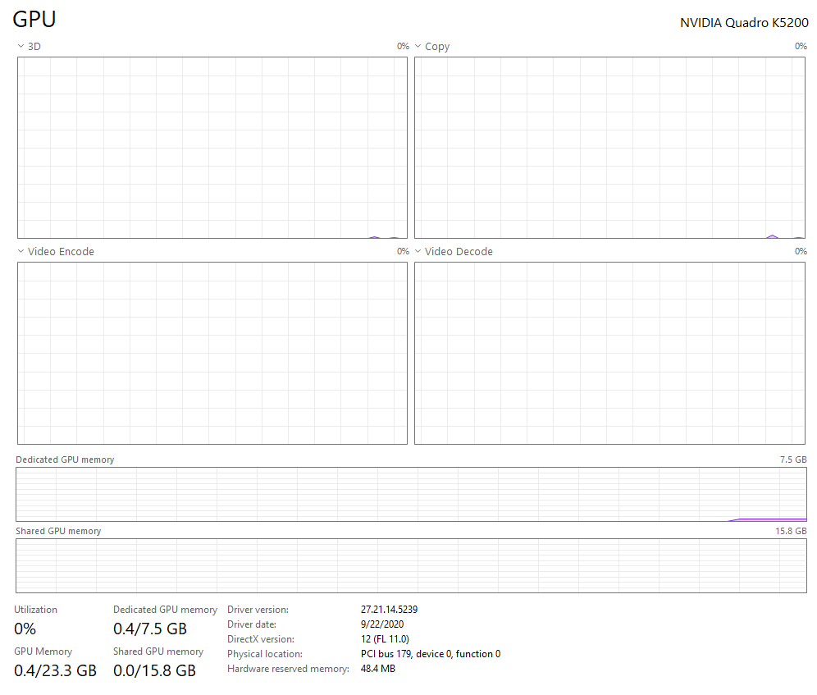Click the NVIDIA Quadro K5200 label
This screenshot has height=695, width=817.
point(744,23)
